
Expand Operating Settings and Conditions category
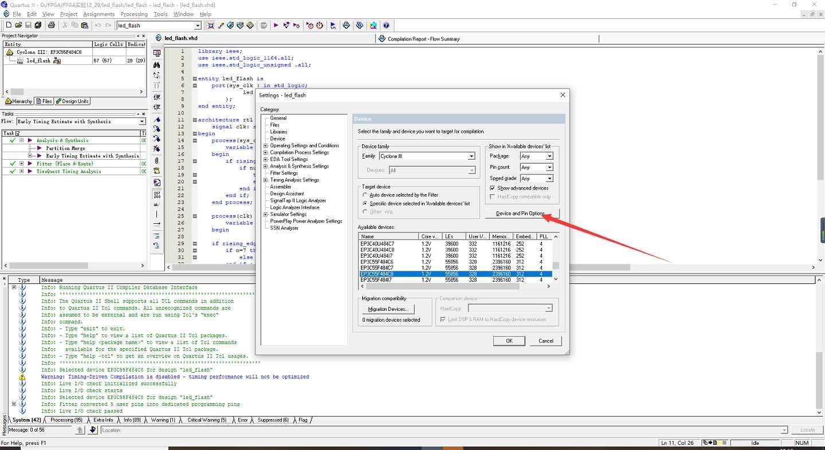(266, 145)
